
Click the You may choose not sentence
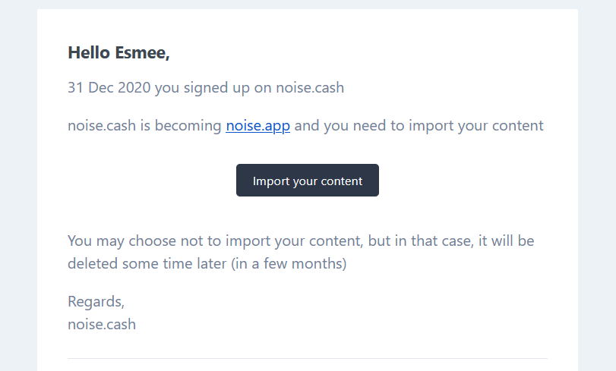(x=301, y=252)
